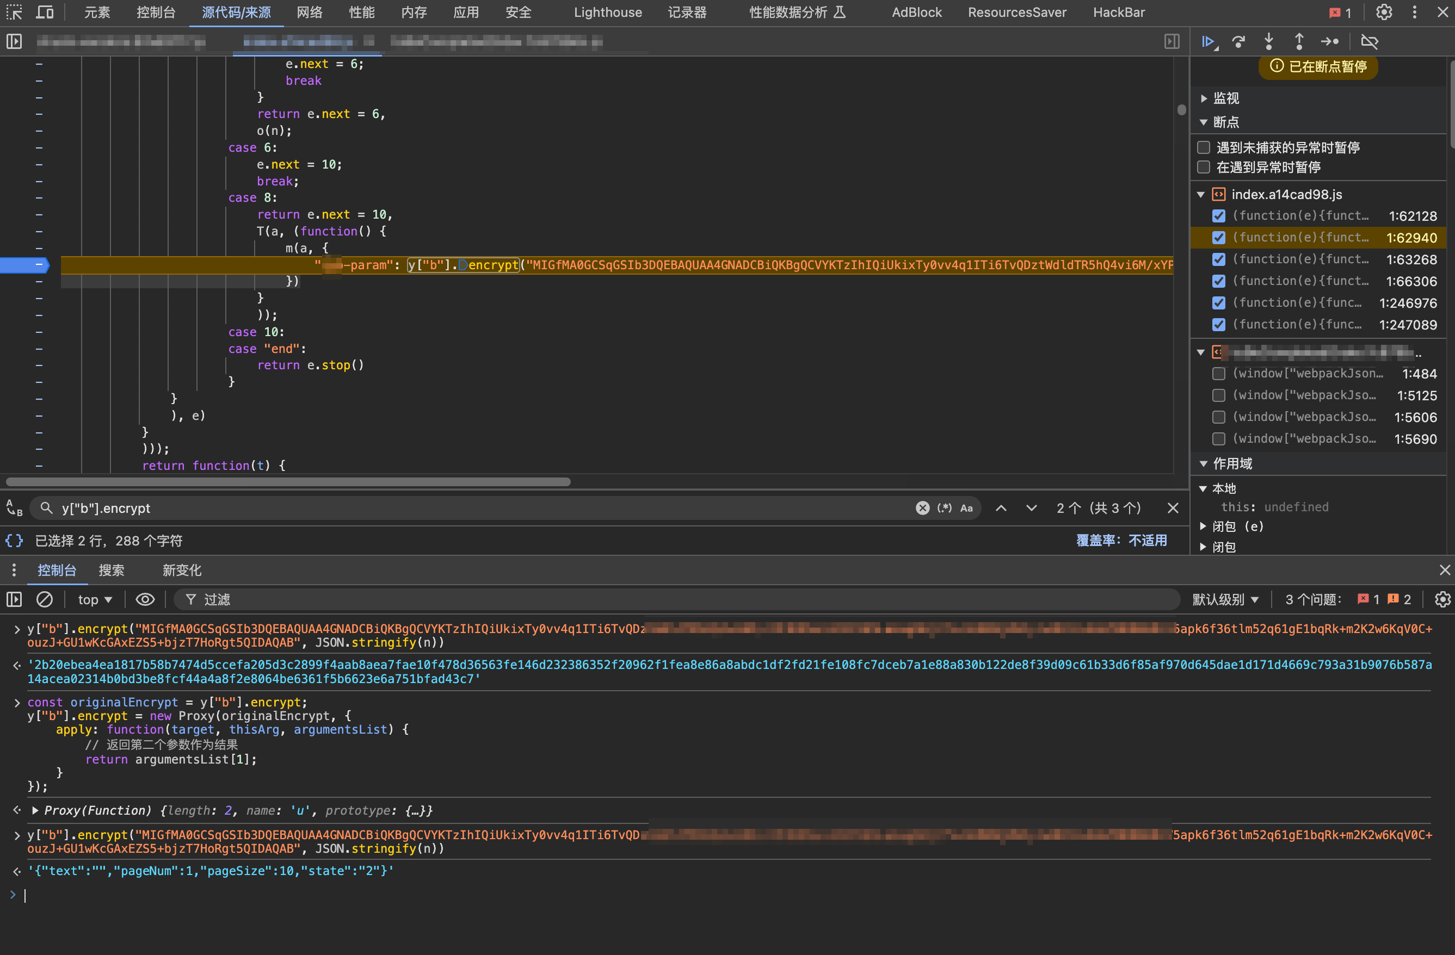Step over next function call

pos(1238,41)
